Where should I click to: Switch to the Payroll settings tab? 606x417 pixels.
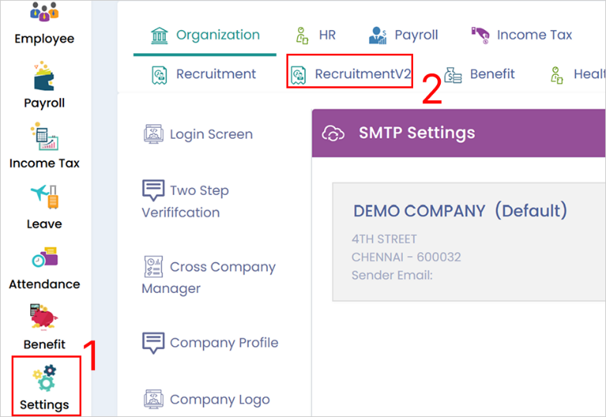click(403, 35)
